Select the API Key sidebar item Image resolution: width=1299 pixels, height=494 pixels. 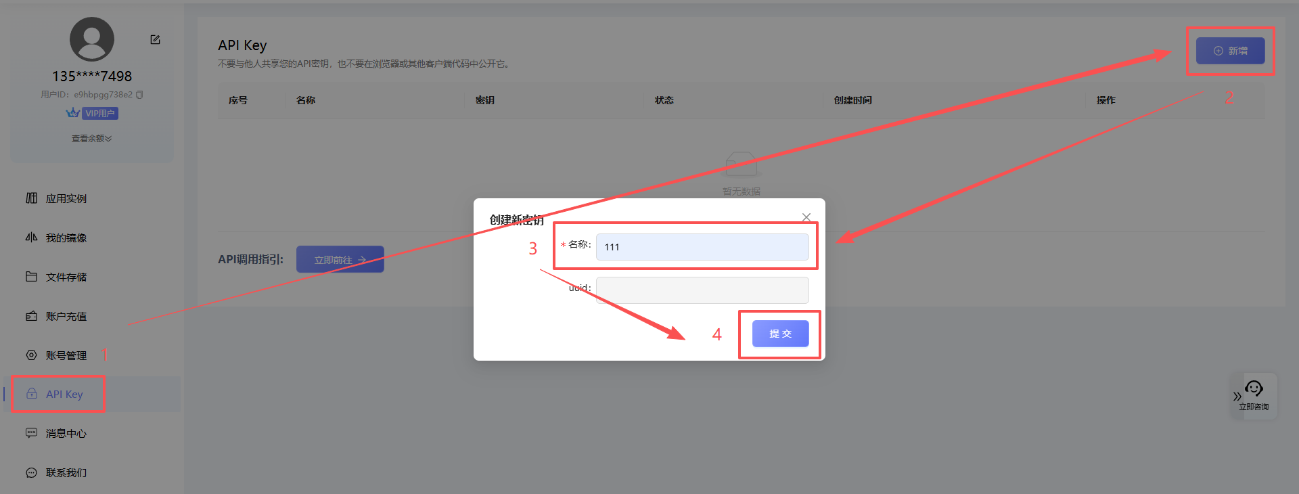click(x=64, y=394)
